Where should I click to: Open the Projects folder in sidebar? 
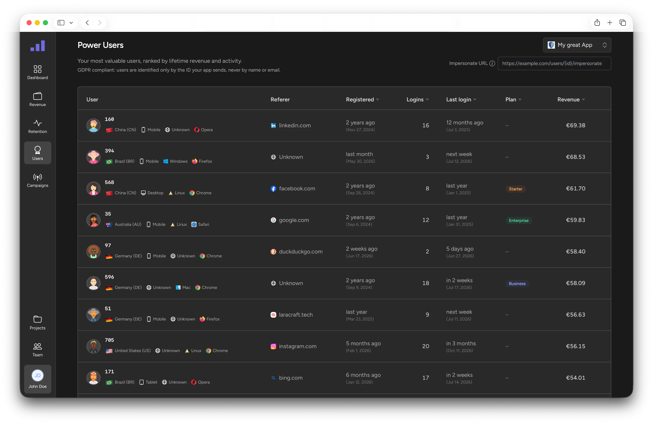37,323
